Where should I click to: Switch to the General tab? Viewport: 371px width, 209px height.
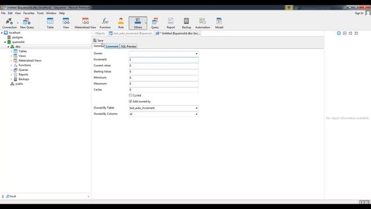coord(98,46)
